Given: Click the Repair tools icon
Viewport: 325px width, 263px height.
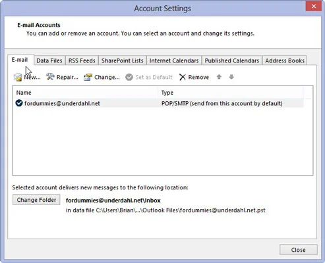Looking at the screenshot, I should [50, 77].
